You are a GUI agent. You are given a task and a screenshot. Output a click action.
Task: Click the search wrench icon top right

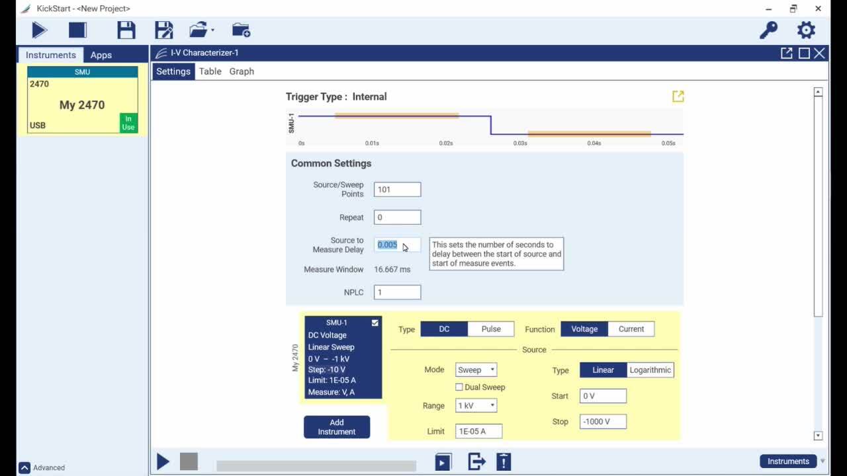point(768,30)
